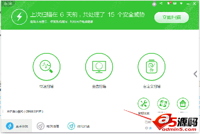200x134 pixels.
Task: Switch to the 电脑清理 cleanup tab
Action: 48,126
